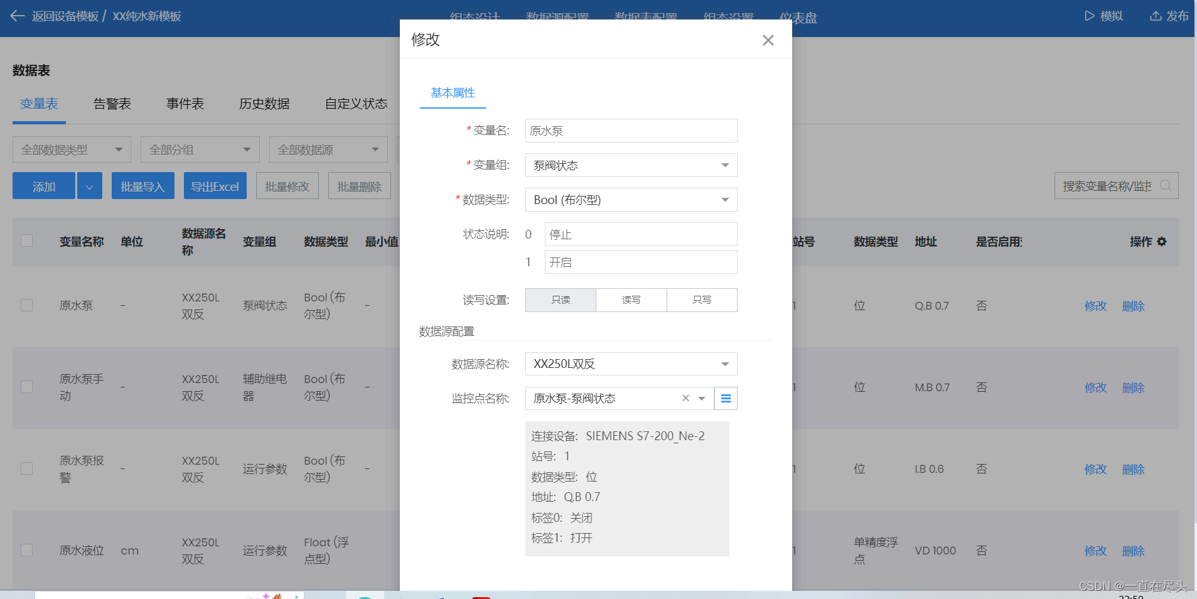Switch to the 事件表 tab

tap(185, 104)
